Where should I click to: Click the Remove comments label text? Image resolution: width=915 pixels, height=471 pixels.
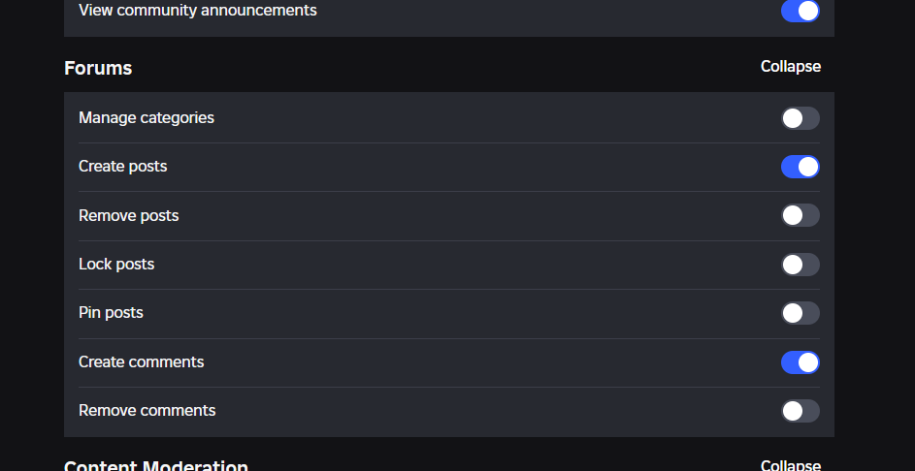[147, 411]
